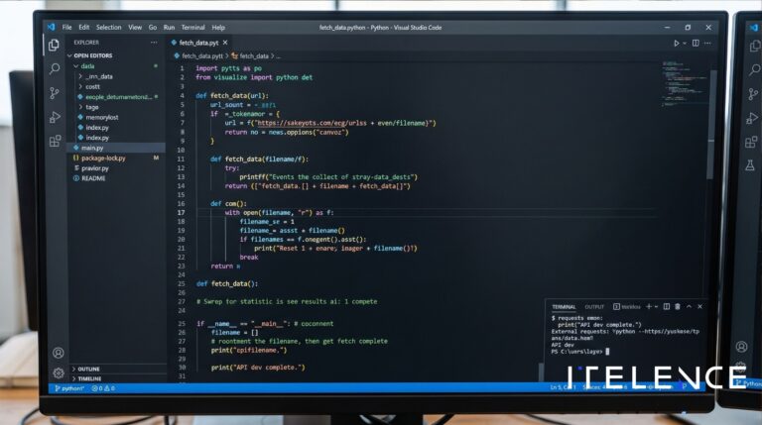Viewport: 762px width, 425px height.
Task: Click the code minimap preview
Action: 685,83
